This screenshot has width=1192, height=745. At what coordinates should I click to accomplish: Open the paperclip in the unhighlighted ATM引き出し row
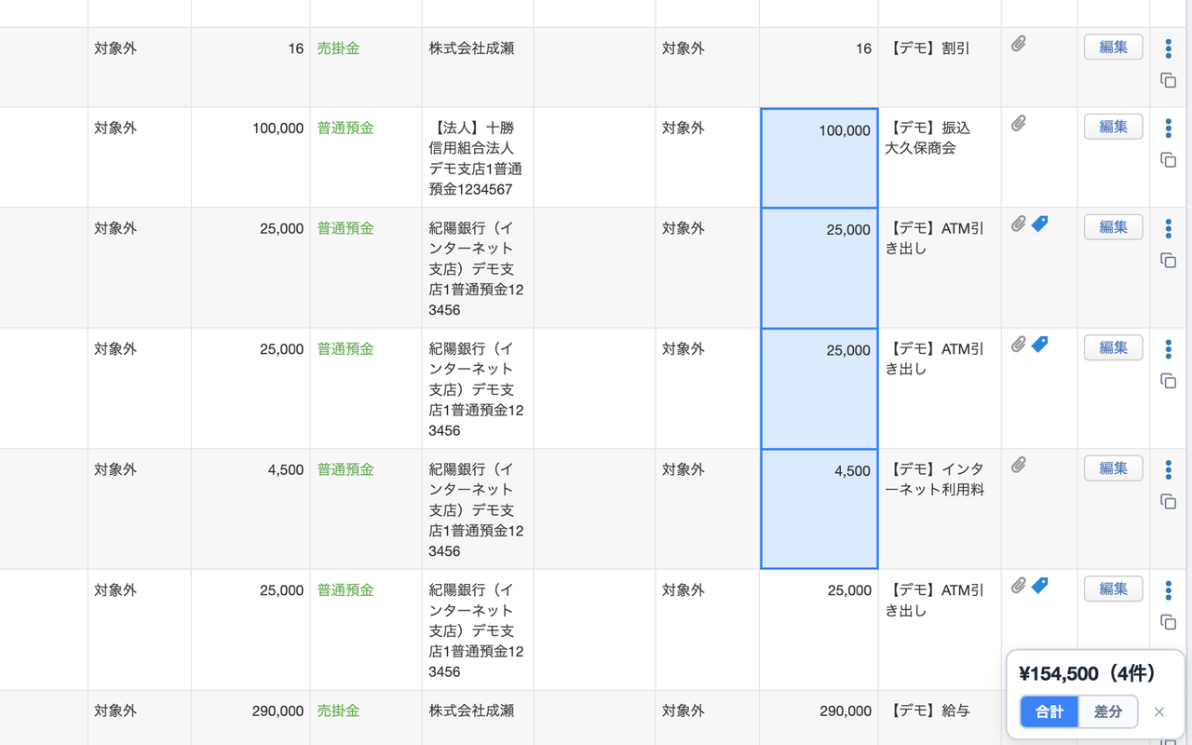[x=1019, y=586]
